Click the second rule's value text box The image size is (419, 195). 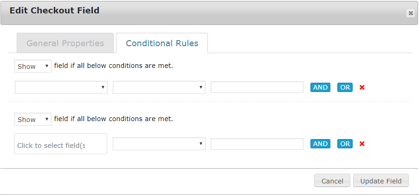(257, 144)
